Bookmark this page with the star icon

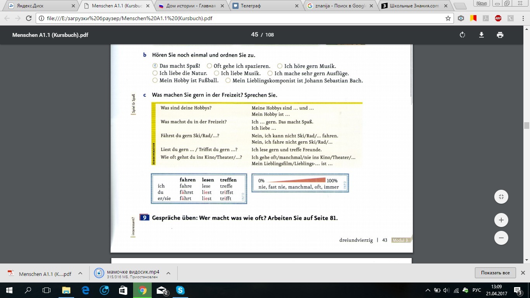(x=448, y=18)
